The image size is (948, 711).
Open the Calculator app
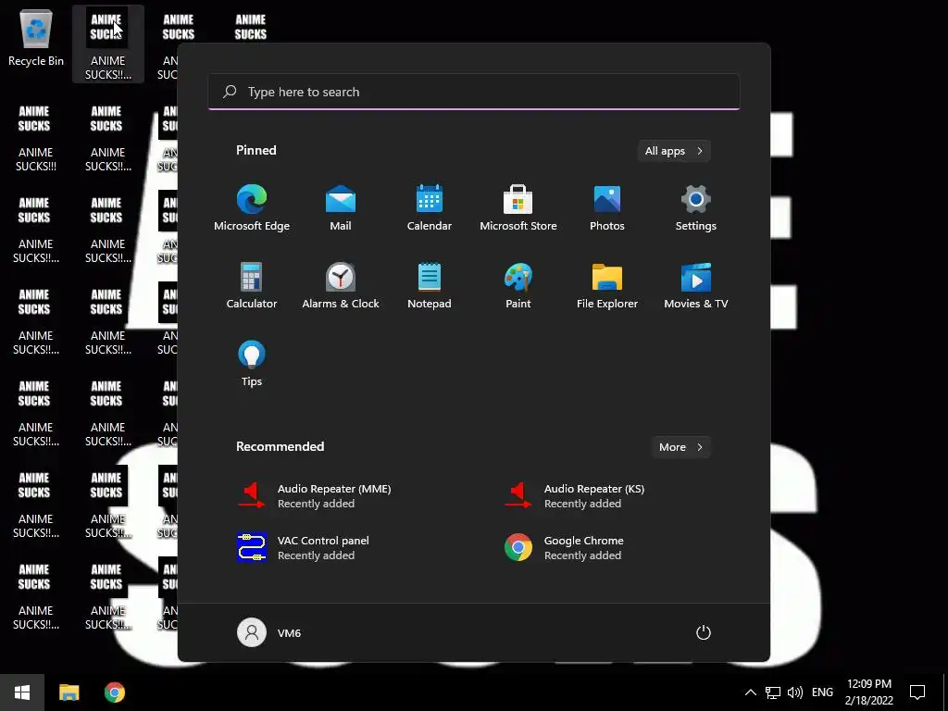coord(252,286)
